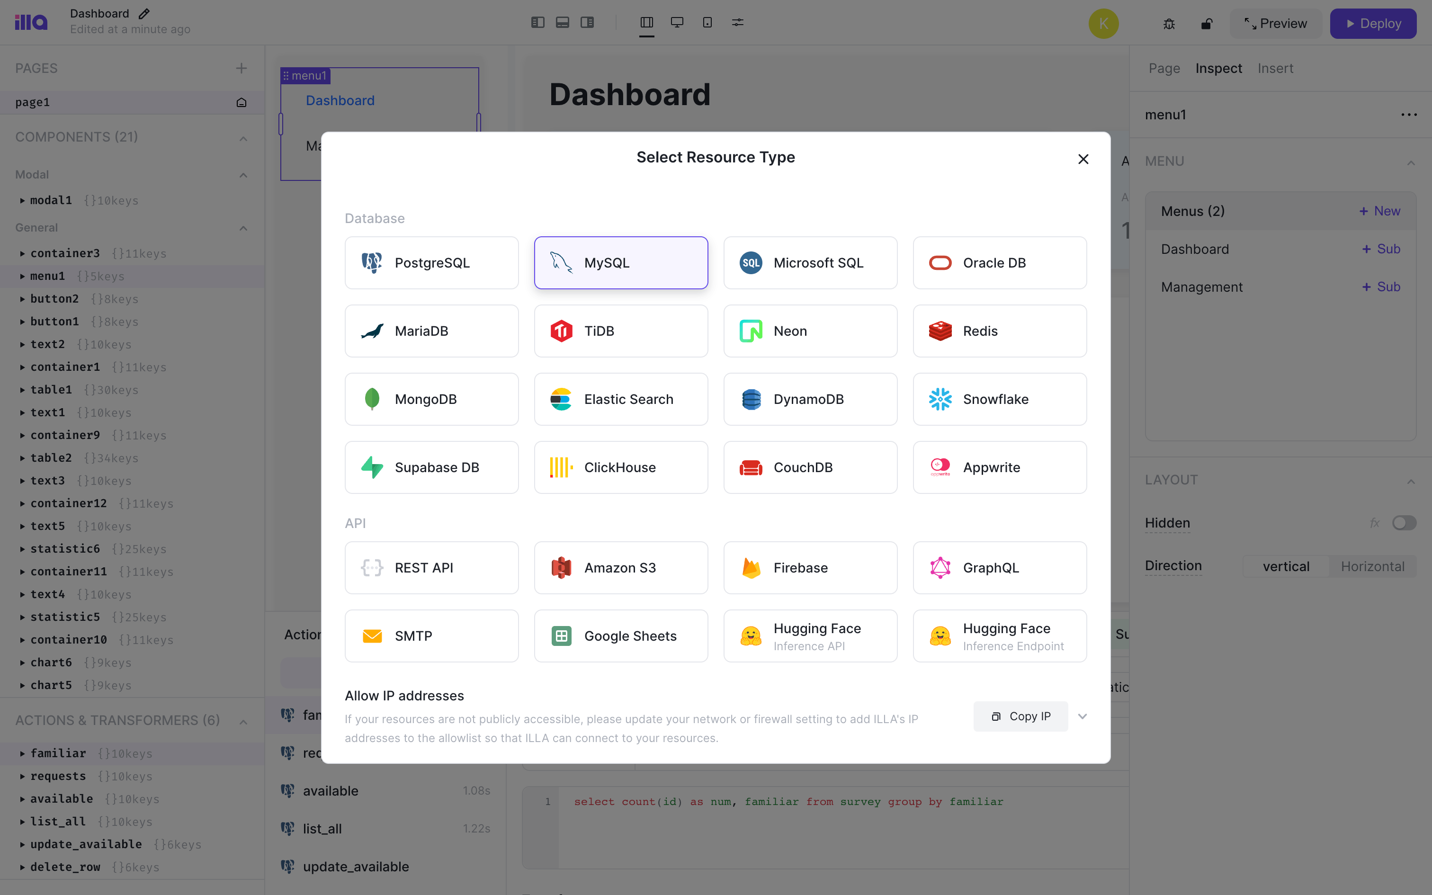Image resolution: width=1432 pixels, height=895 pixels.
Task: Switch to tablet viewport icon
Action: [707, 23]
